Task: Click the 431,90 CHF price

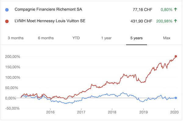Action: [141, 21]
